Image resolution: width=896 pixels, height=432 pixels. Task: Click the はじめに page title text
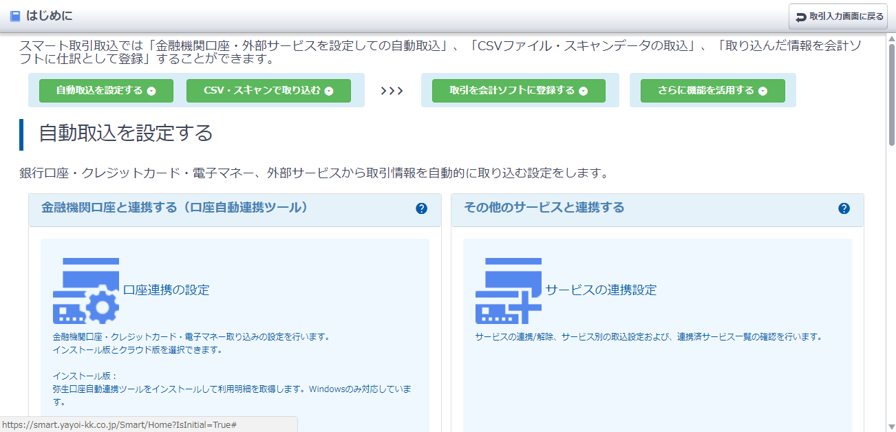click(49, 16)
